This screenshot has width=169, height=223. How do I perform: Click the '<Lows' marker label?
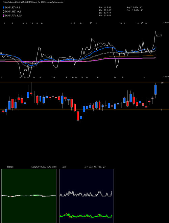[x=166, y=76]
